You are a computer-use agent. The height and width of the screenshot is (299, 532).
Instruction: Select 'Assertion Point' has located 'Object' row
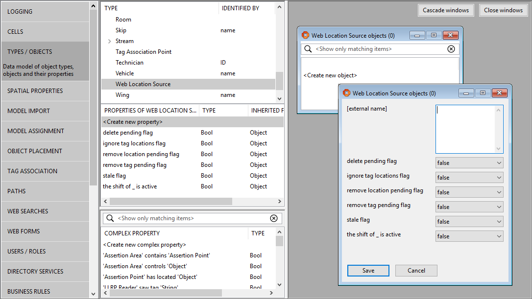[x=188, y=277]
